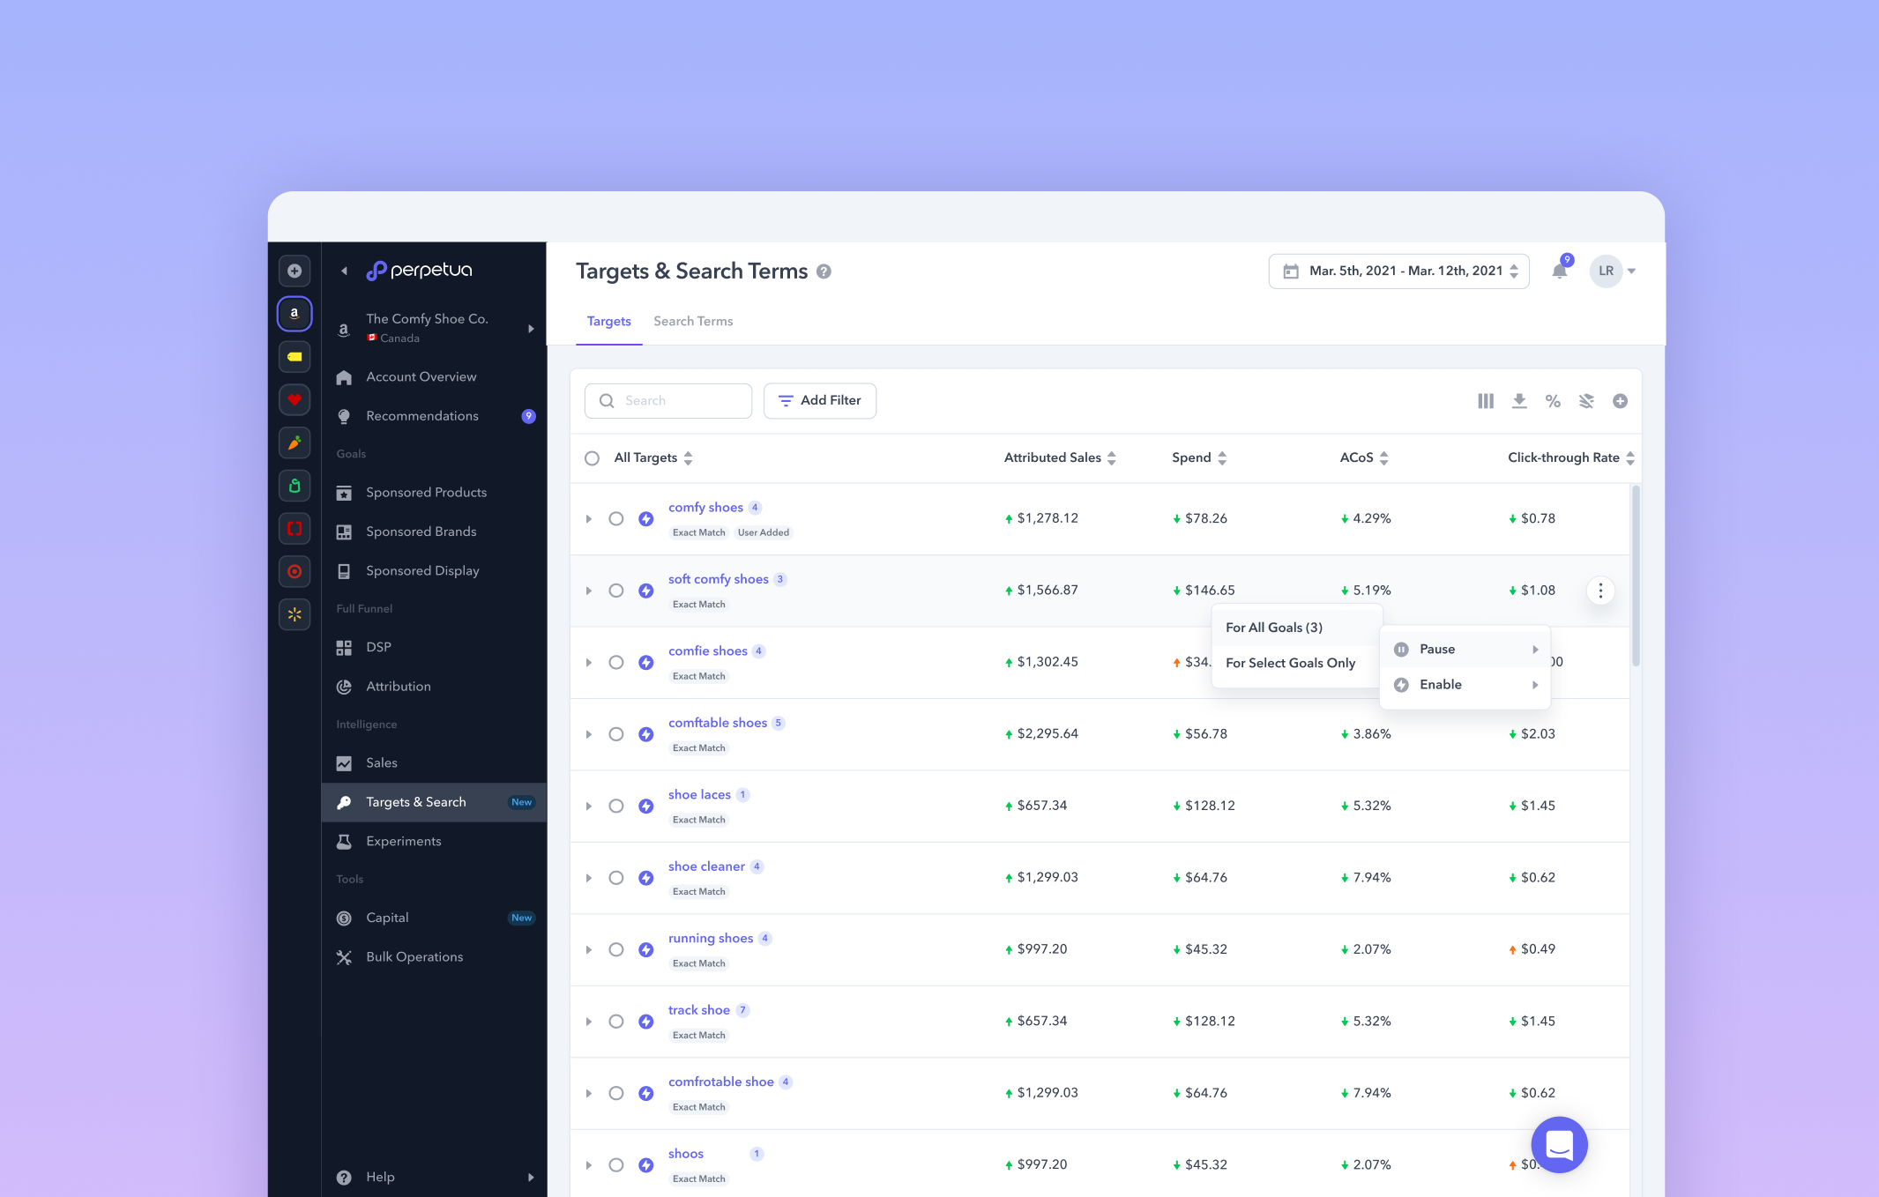Viewport: 1879px width, 1197px height.
Task: Click the Walmart spark icon in the left rail
Action: tap(295, 614)
